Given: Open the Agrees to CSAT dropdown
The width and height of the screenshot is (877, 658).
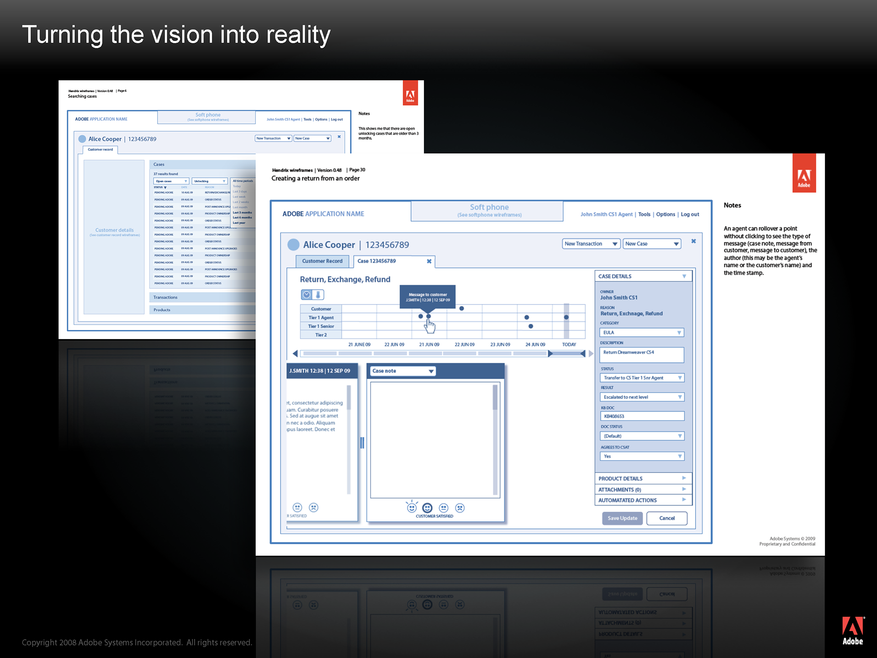Looking at the screenshot, I should point(641,456).
